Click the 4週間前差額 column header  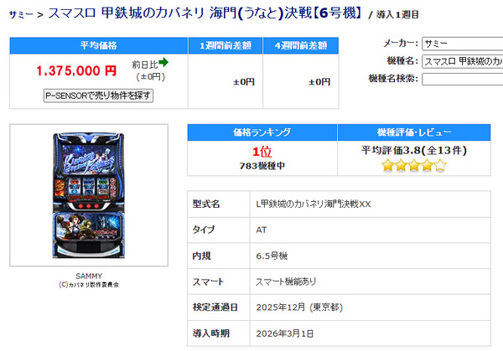[x=301, y=45]
